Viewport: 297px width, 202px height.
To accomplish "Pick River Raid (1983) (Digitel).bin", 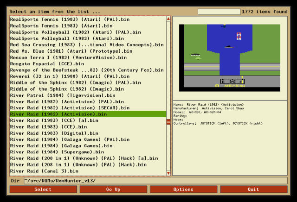I will (x=88, y=133).
